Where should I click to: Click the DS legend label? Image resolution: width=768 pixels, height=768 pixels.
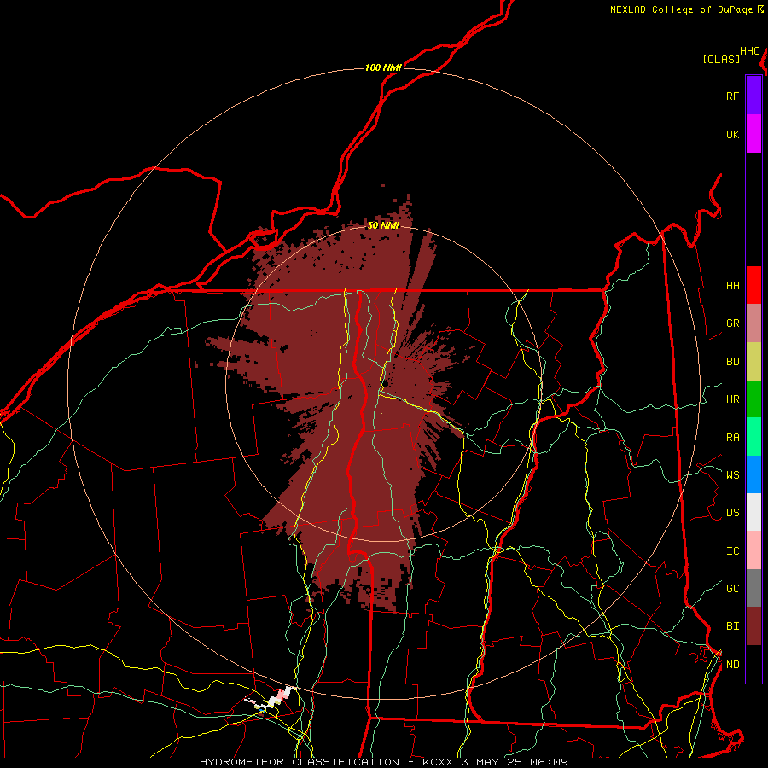732,512
